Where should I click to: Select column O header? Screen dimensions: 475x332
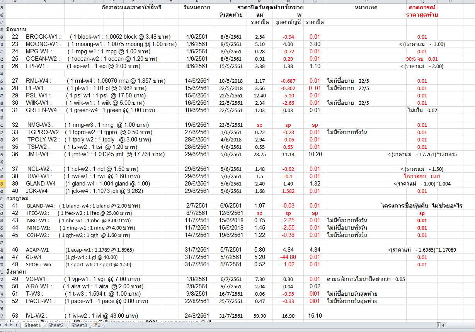pos(315,2)
